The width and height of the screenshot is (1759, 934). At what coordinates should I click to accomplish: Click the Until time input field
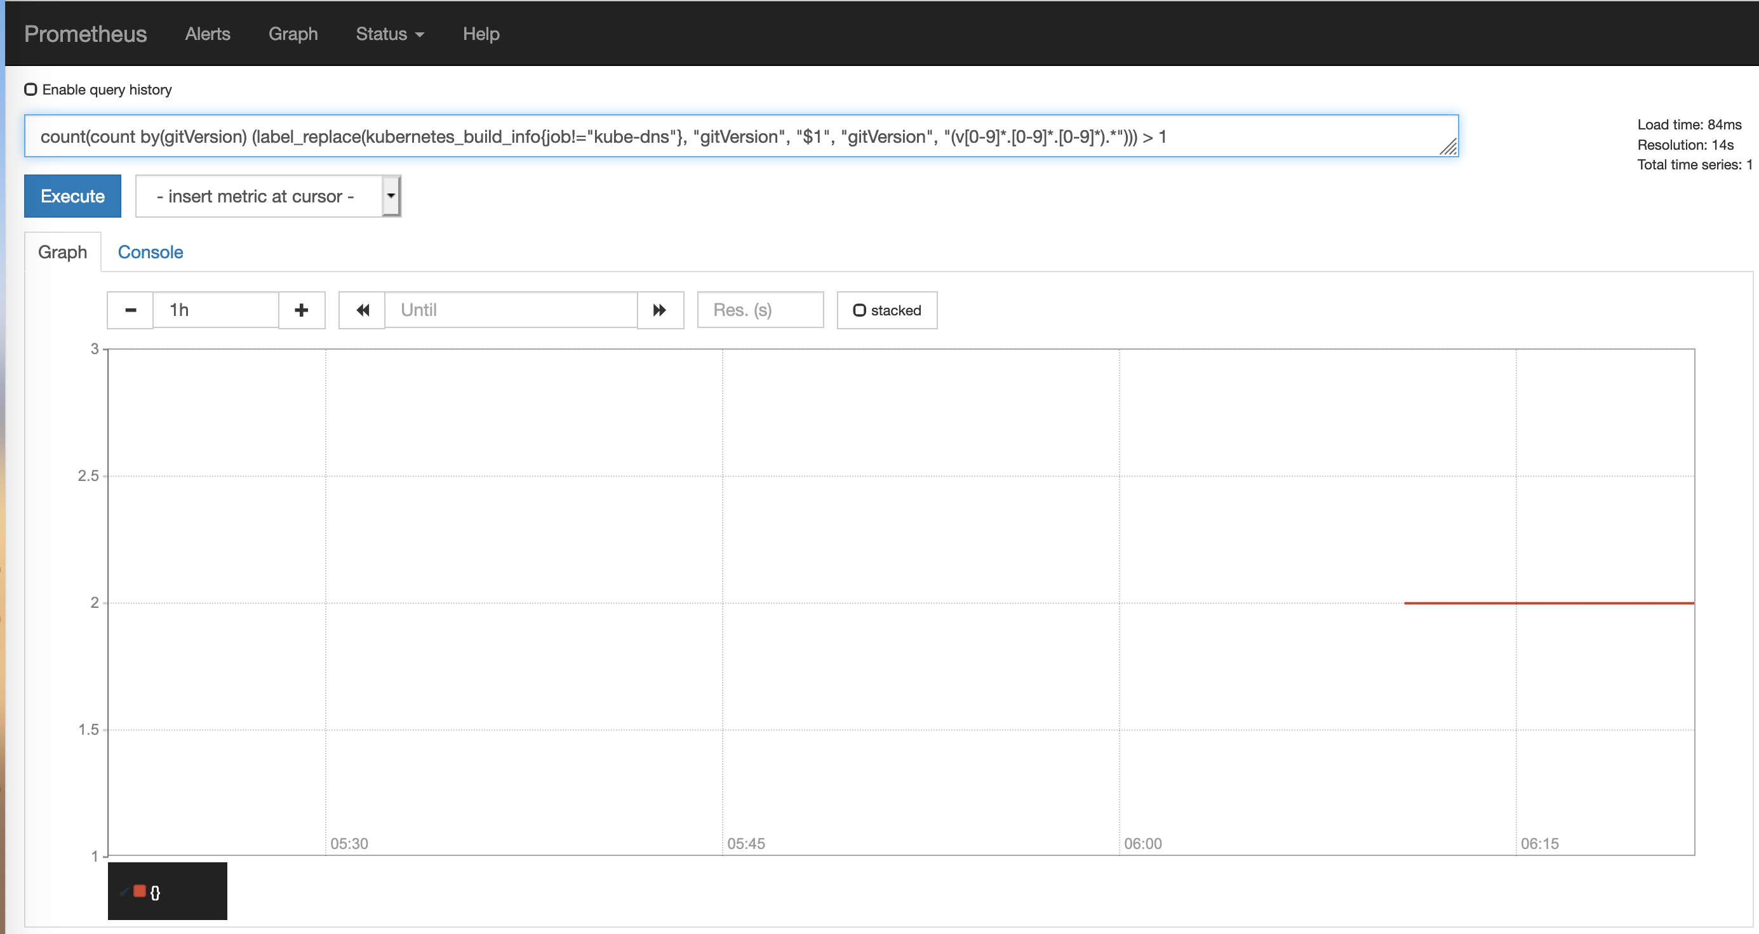point(511,310)
